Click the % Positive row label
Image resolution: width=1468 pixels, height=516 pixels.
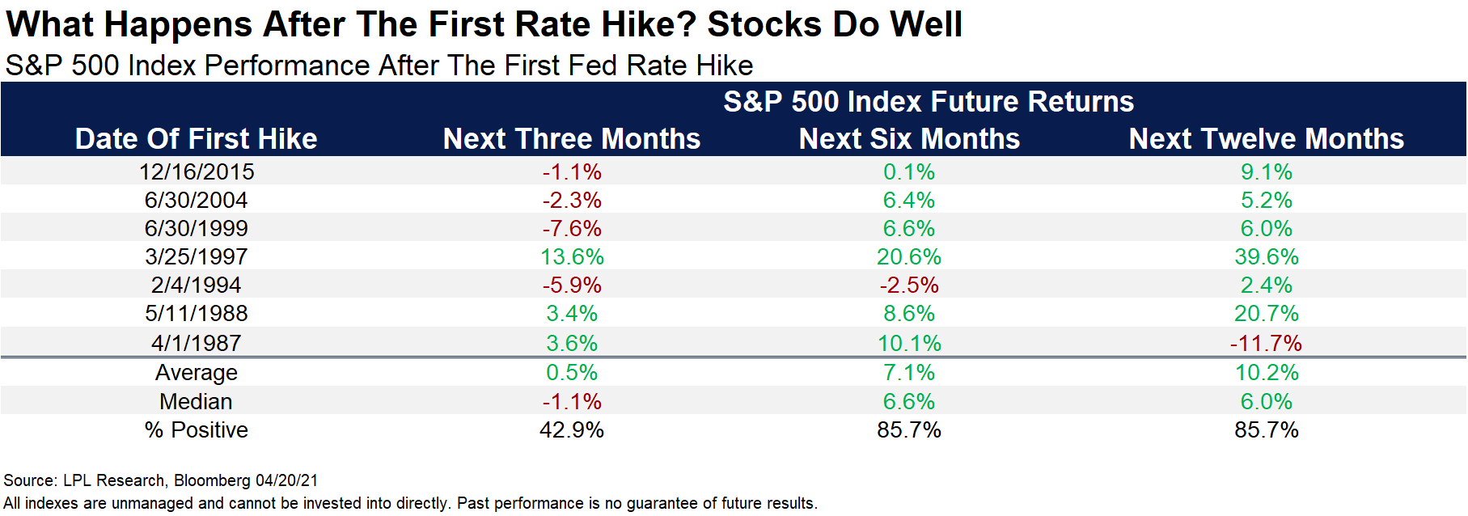point(197,429)
